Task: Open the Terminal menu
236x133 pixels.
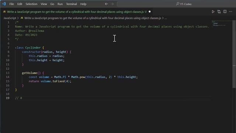Action: click(72, 4)
